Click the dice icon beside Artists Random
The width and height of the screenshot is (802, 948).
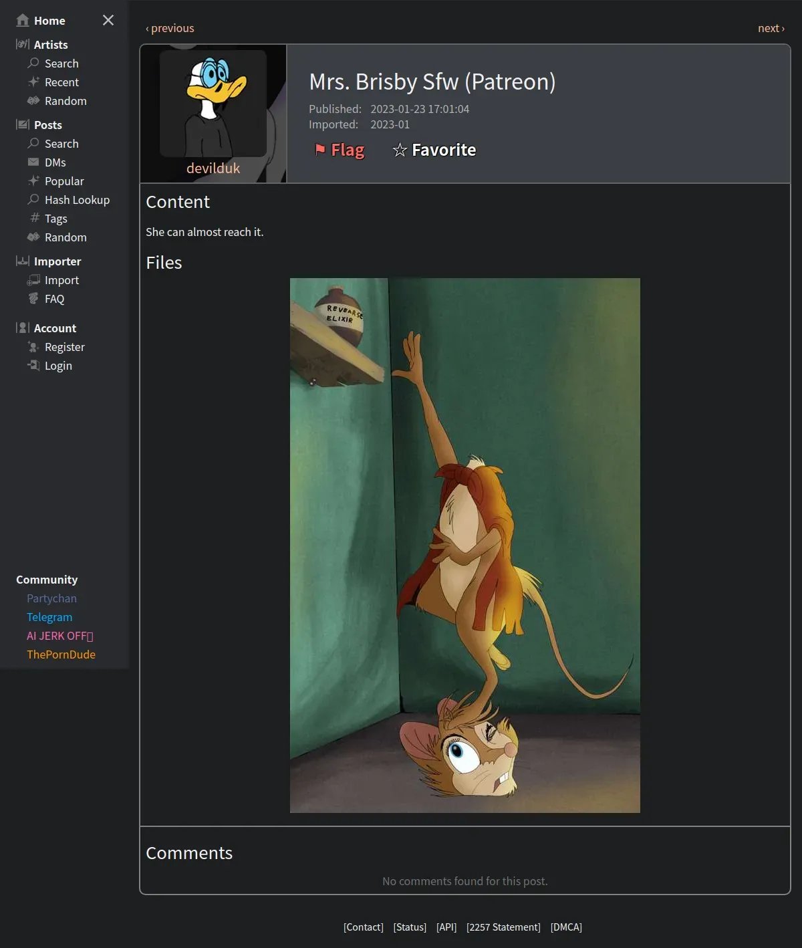tap(33, 100)
